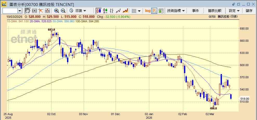Click the 儲存 button
Viewport: 257px width, 120px height.
[249, 11]
